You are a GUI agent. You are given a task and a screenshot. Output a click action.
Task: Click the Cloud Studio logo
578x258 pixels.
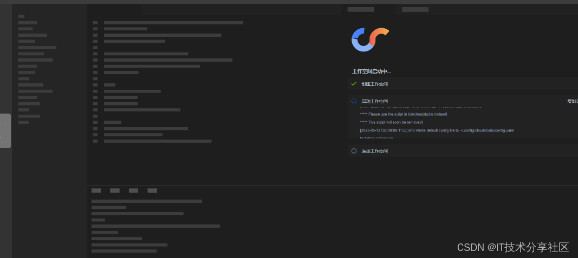(x=371, y=39)
